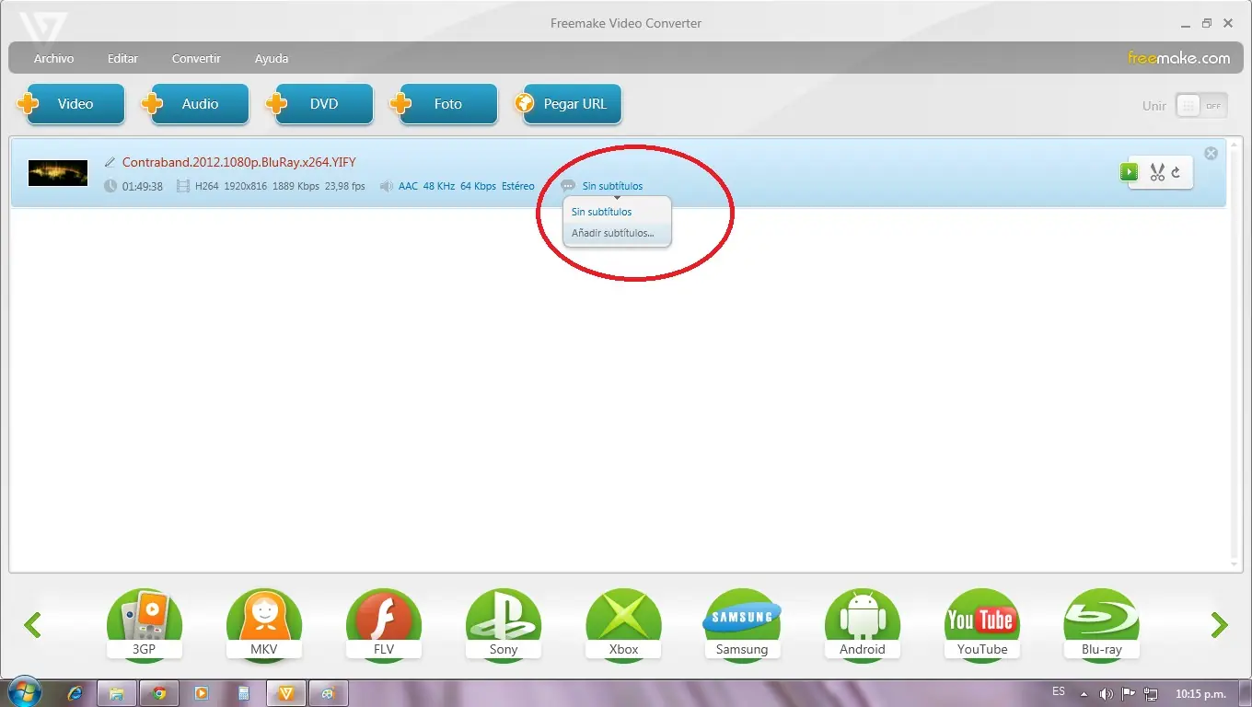The width and height of the screenshot is (1252, 707).
Task: Click the taskbar clock showing 10:15 p.m.
Action: pyautogui.click(x=1200, y=693)
